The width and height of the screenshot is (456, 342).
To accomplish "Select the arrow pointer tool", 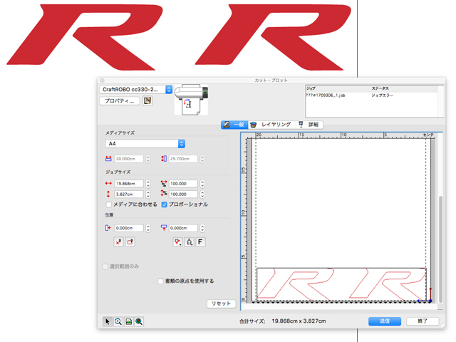I will coord(108,321).
